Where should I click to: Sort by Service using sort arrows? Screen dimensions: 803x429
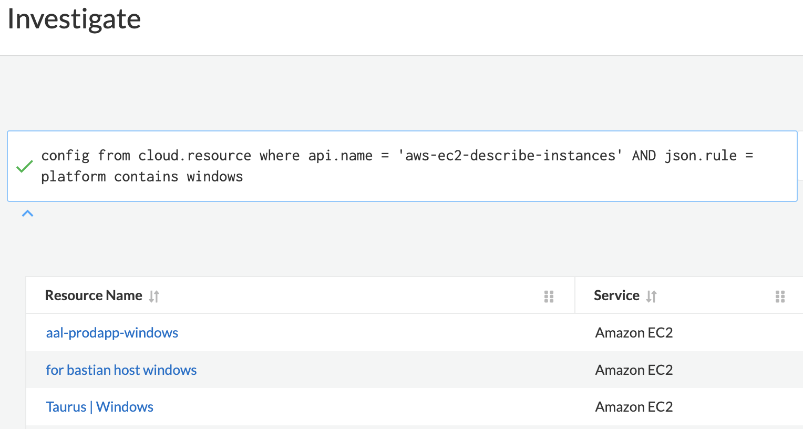(x=651, y=297)
